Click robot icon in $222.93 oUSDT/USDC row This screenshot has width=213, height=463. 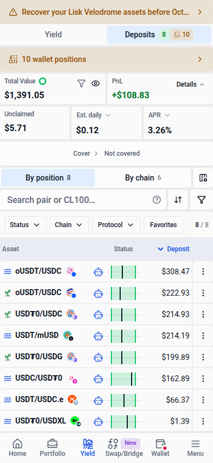[x=98, y=293]
